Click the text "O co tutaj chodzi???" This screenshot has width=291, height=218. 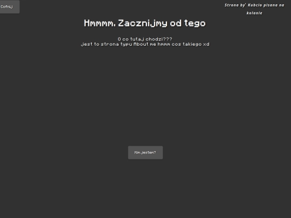pyautogui.click(x=145, y=39)
